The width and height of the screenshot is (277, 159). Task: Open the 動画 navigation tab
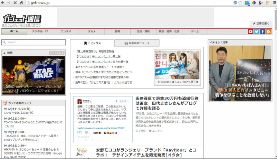117,31
